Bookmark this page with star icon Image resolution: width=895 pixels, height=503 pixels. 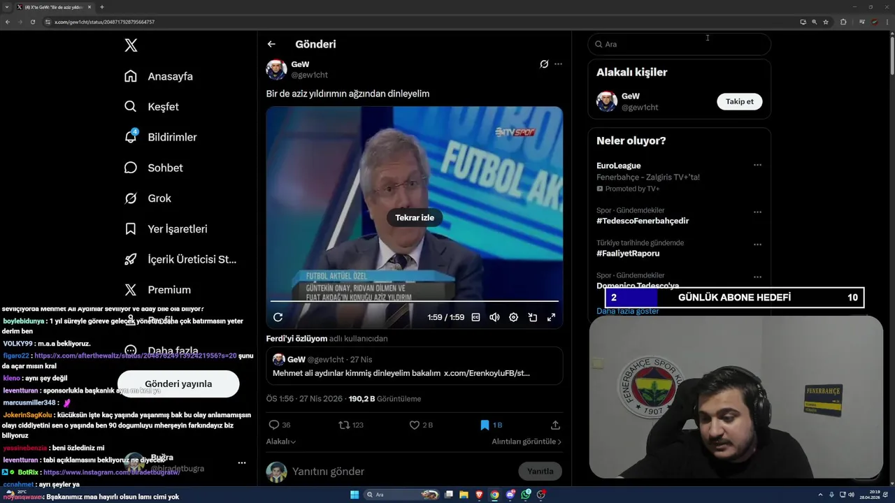tap(826, 22)
